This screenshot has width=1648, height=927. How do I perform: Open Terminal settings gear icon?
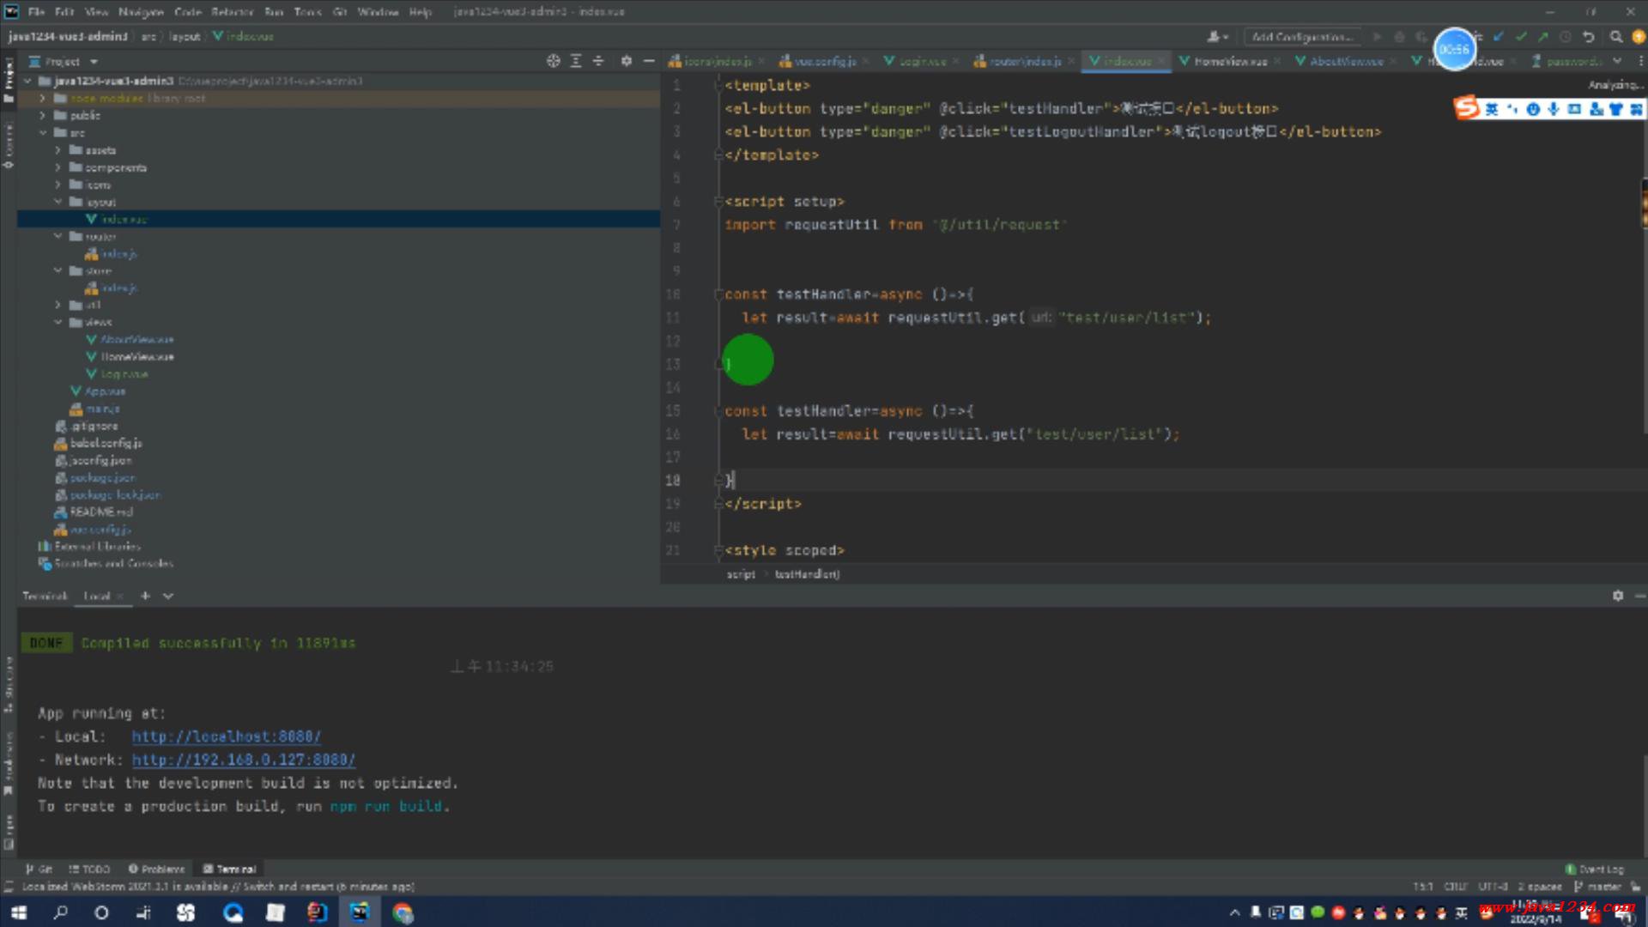point(1618,596)
